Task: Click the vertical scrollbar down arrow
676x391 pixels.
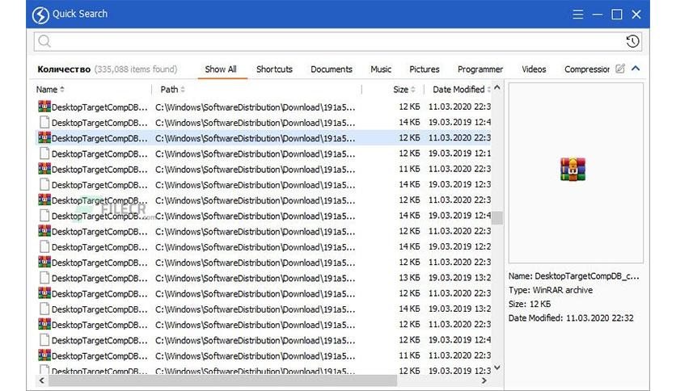Action: click(497, 368)
